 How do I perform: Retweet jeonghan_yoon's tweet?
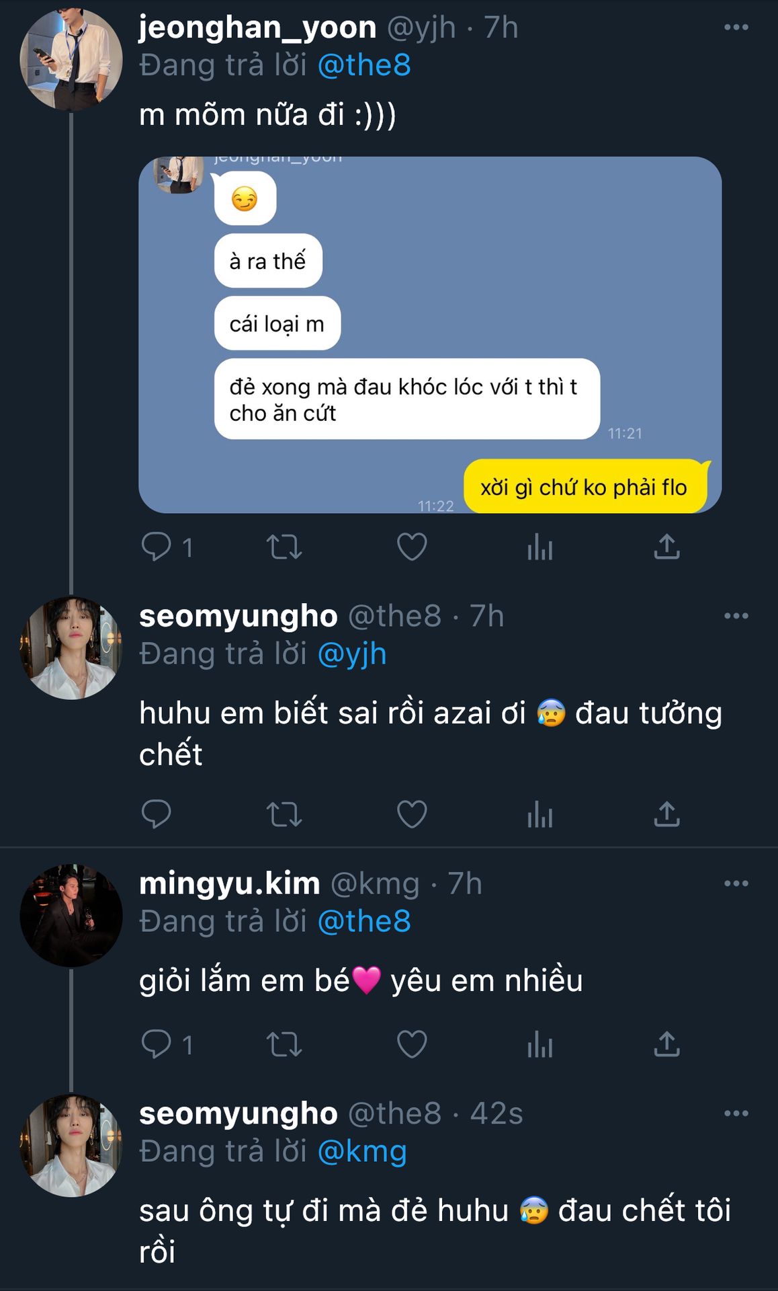click(284, 547)
